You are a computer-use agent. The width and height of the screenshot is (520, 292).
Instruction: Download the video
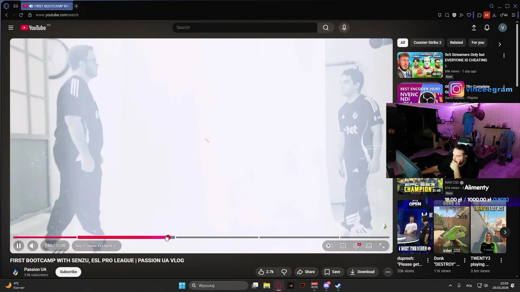[362, 272]
